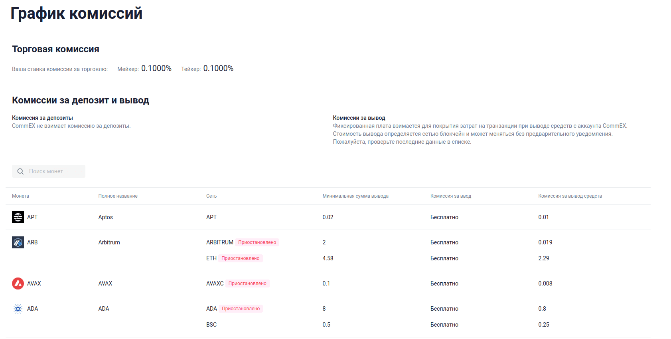This screenshot has width=671, height=339.
Task: Click the red AVAX coin logo
Action: (x=18, y=283)
